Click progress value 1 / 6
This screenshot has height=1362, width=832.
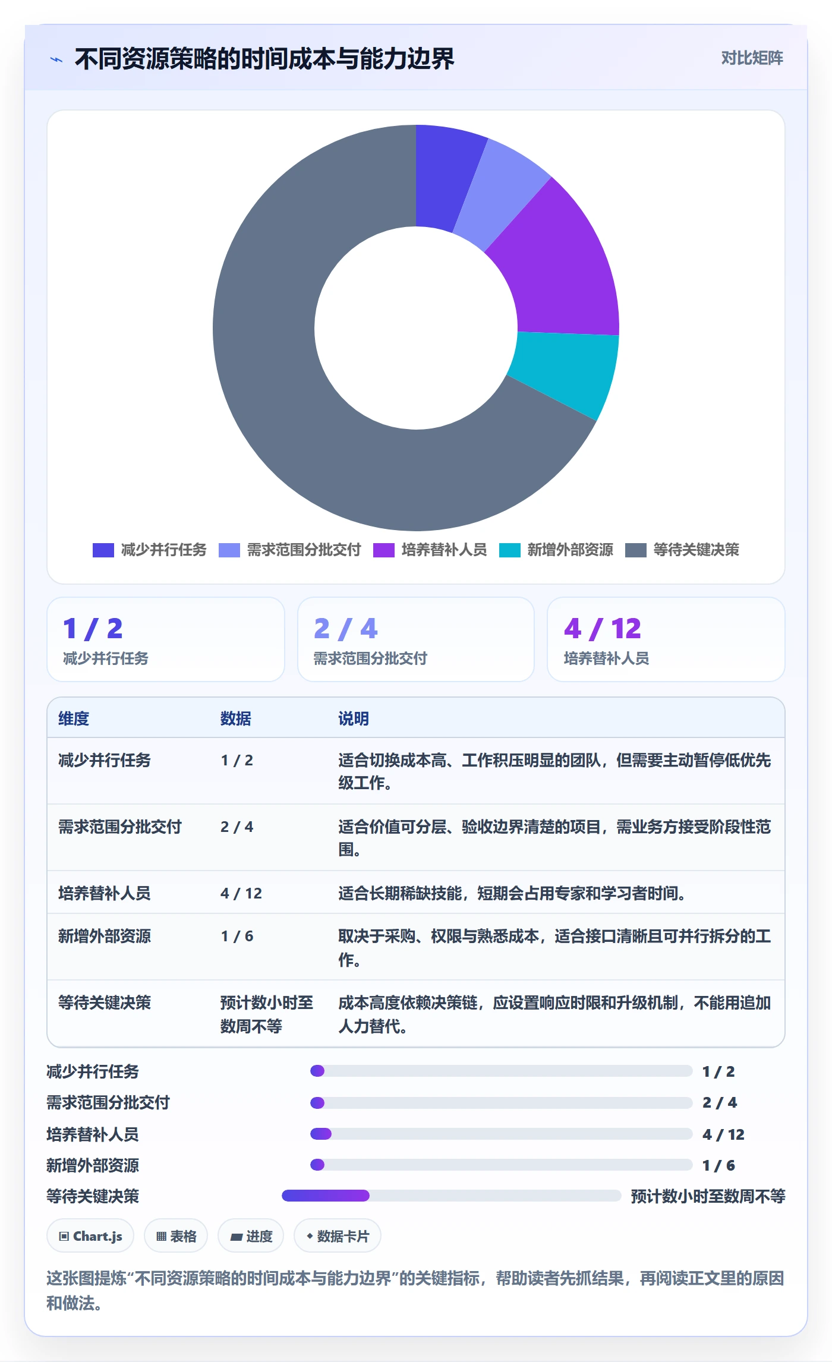(718, 1165)
